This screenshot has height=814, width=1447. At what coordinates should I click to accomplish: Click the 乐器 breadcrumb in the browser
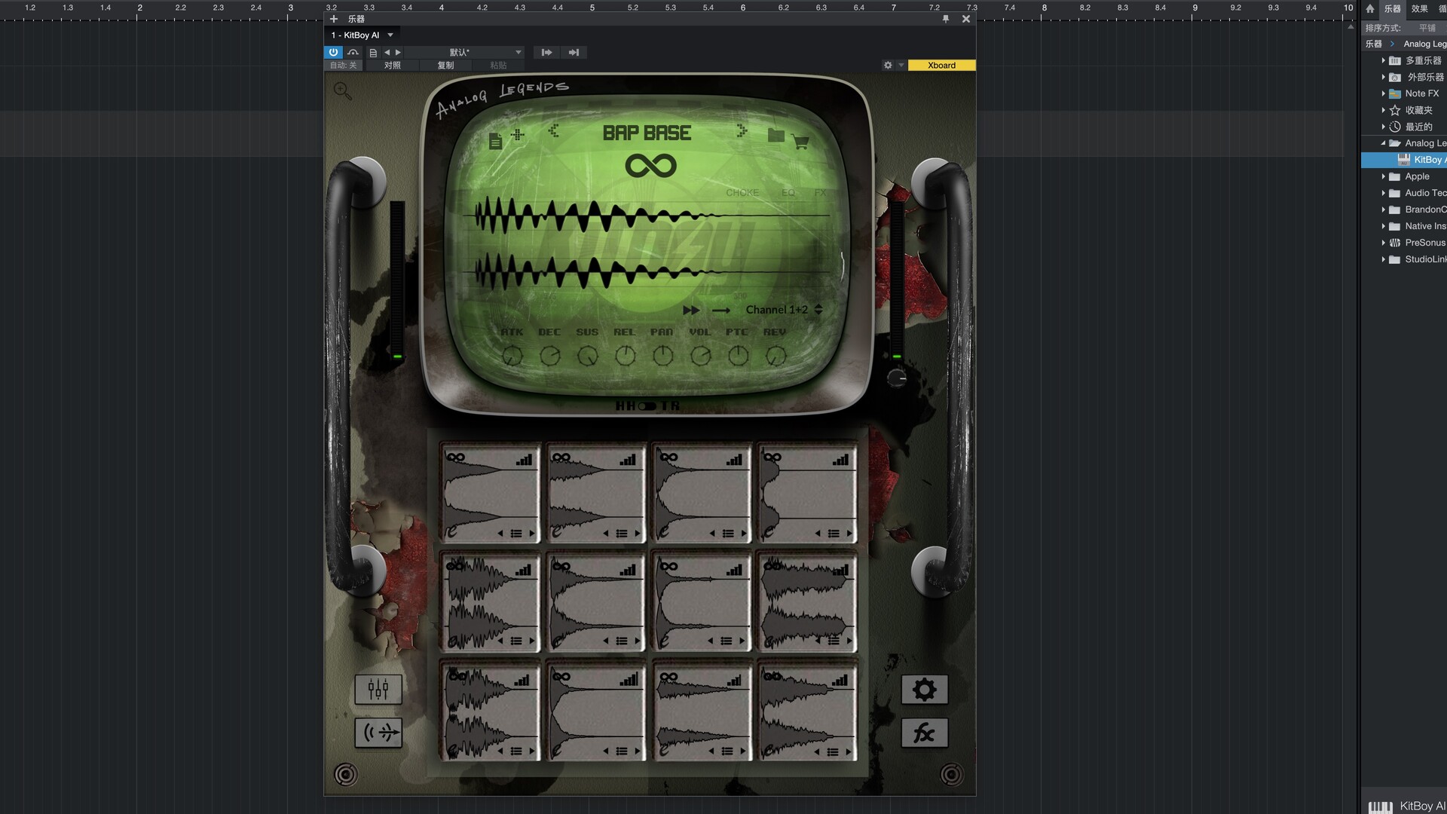pos(1374,44)
